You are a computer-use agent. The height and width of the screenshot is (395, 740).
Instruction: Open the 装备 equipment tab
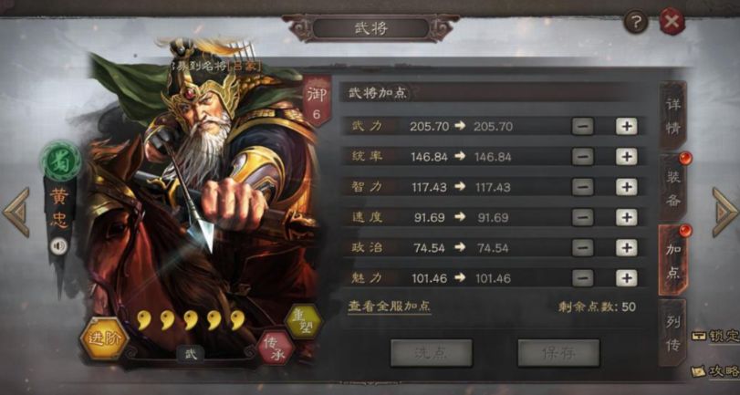pyautogui.click(x=673, y=188)
